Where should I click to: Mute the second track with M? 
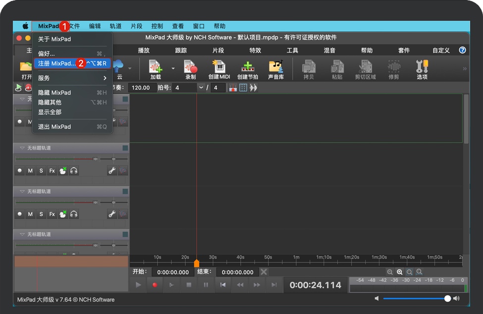tap(30, 170)
